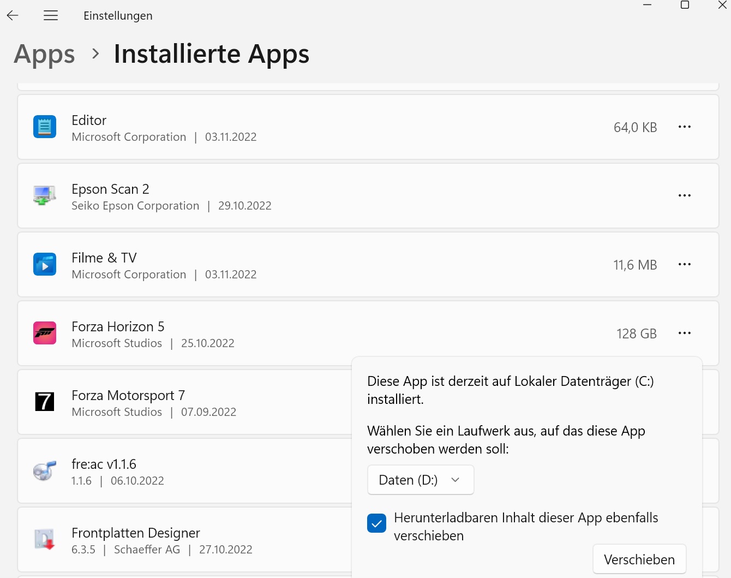Click the Schaeffer AG publisher text
Screen dimensions: 731x578
point(147,550)
